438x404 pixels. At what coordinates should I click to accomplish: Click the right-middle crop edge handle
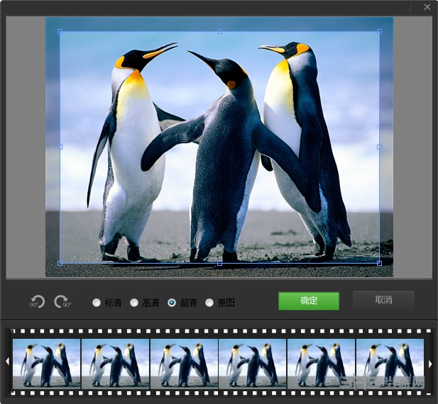379,147
